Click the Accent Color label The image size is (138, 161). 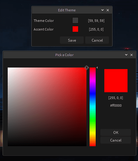44,29
